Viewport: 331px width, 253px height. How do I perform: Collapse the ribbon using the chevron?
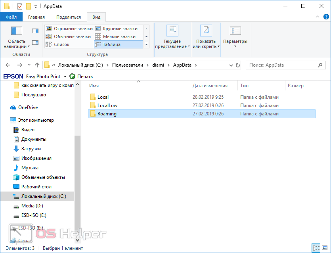[318, 17]
